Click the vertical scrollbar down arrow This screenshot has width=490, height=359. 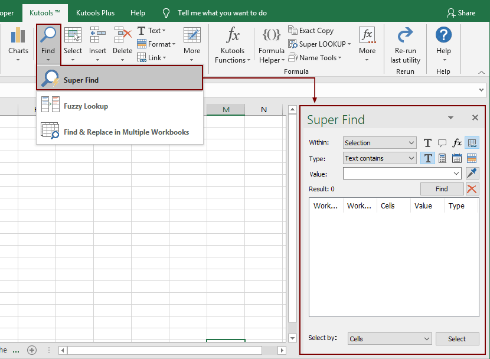[292, 338]
